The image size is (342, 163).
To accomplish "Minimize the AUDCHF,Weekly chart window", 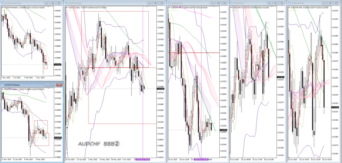I will [x=47, y=85].
